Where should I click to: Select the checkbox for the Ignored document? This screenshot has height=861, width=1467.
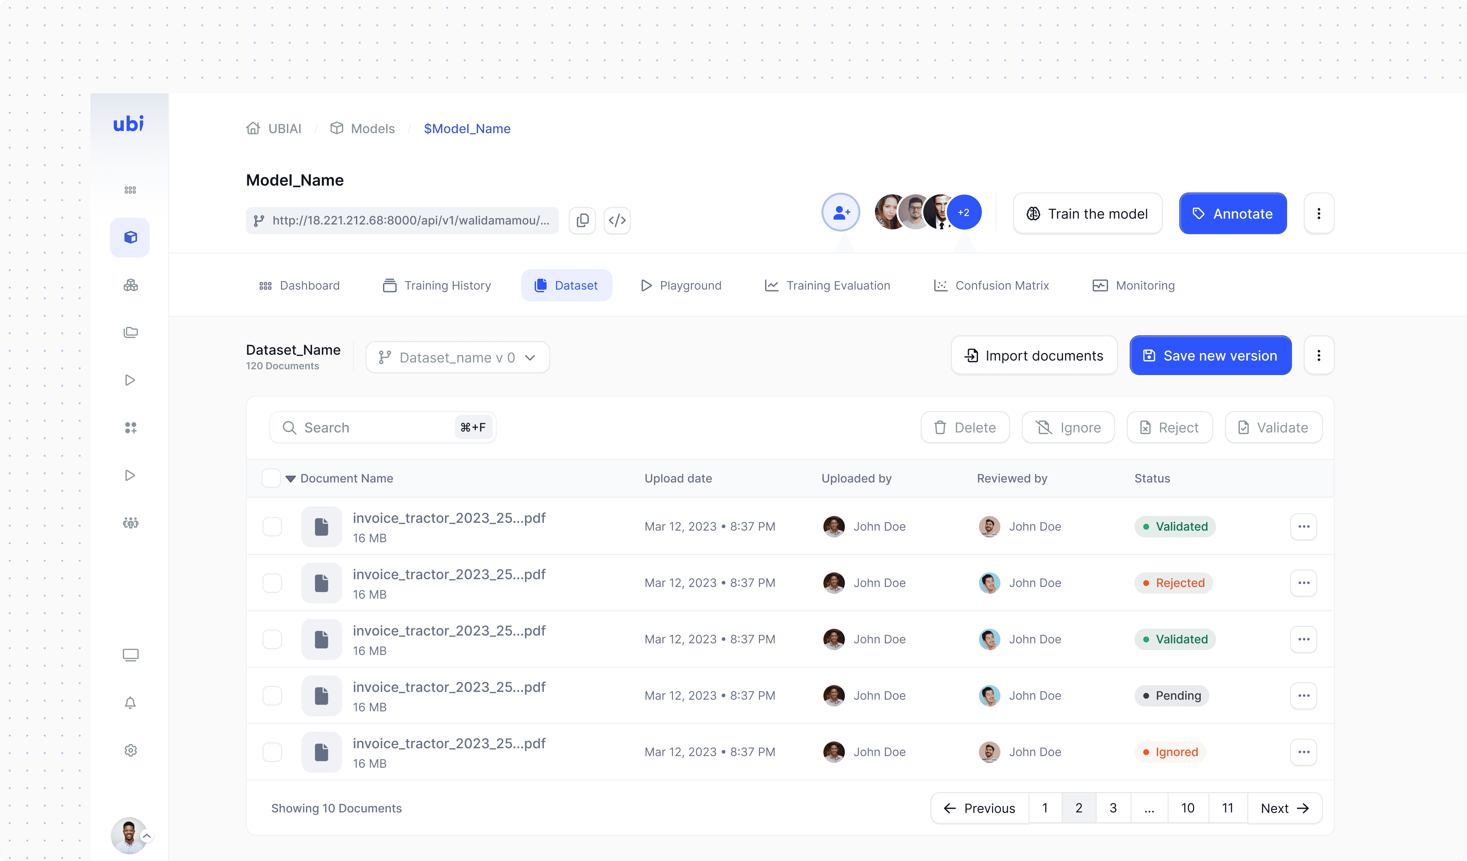(272, 752)
